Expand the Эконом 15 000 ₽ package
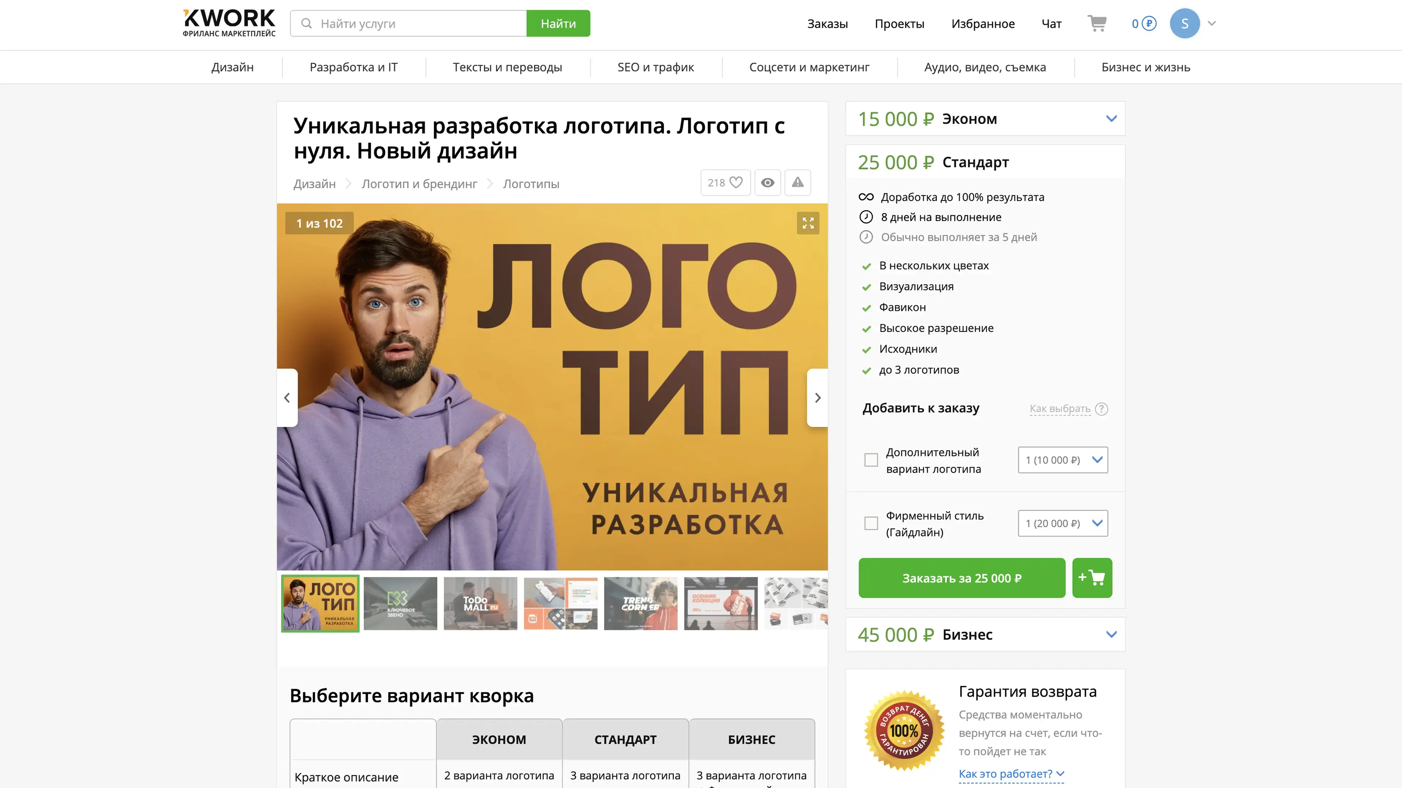The height and width of the screenshot is (788, 1402). point(985,119)
